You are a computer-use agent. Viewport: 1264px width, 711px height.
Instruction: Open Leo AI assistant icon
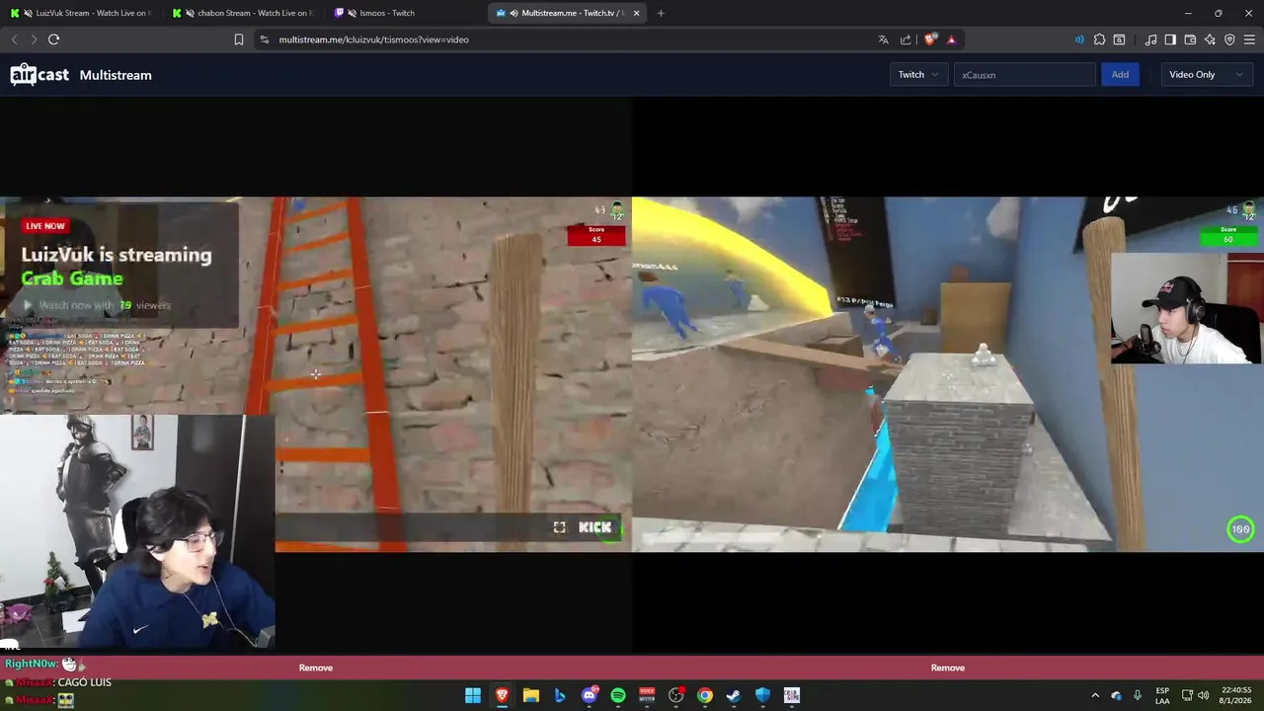point(1210,39)
